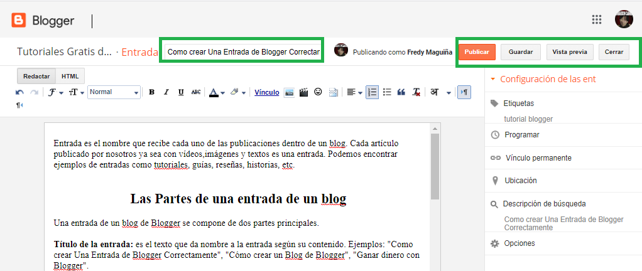642x271 pixels.
Task: Click the post title input field
Action: click(x=243, y=52)
